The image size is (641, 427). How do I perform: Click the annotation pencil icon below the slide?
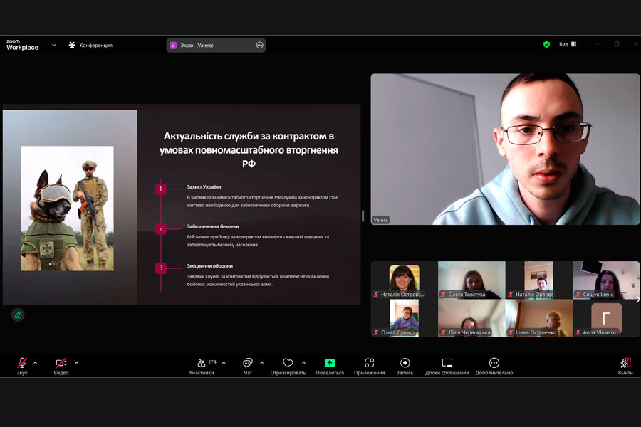tap(18, 315)
